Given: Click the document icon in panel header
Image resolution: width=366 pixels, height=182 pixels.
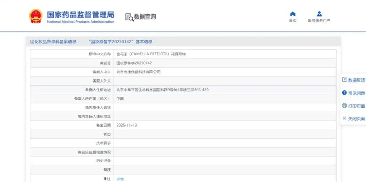Looking at the screenshot, I should click(x=32, y=42).
